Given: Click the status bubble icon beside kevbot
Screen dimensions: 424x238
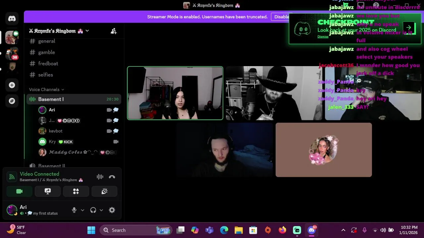Looking at the screenshot, I should click(x=116, y=131).
